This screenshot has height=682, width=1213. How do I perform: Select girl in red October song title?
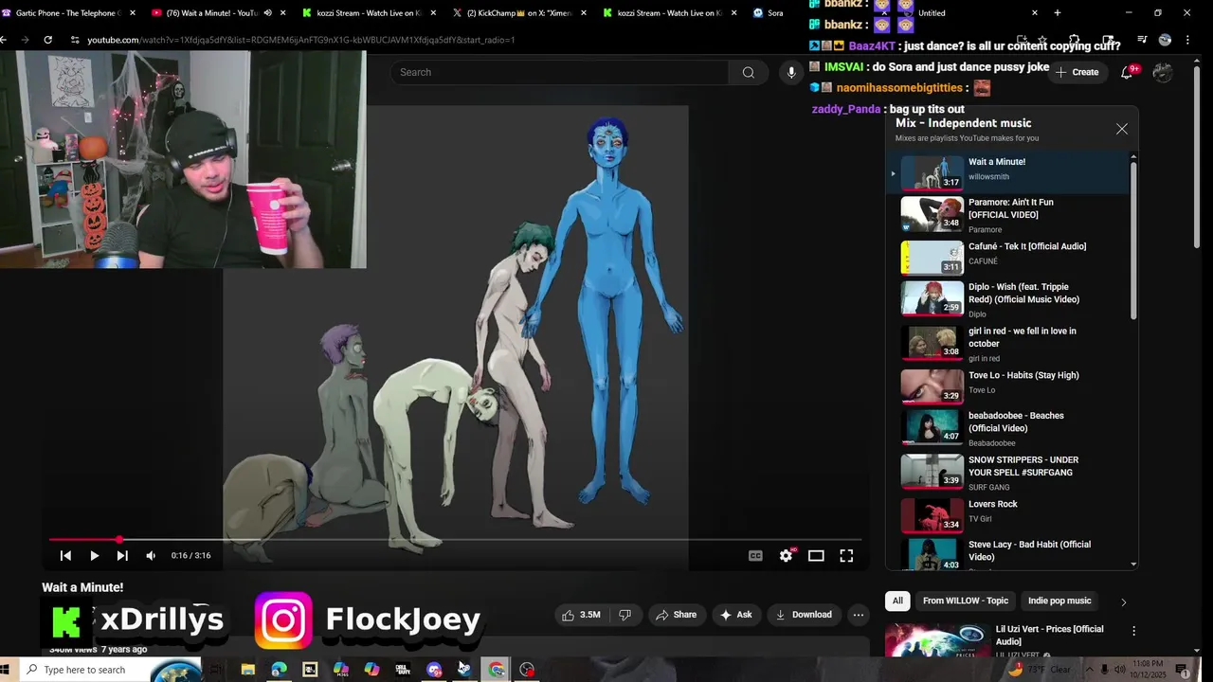click(x=1022, y=337)
